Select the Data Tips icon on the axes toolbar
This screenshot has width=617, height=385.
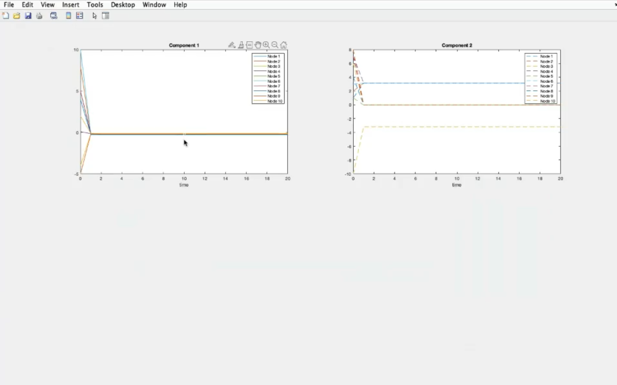[x=249, y=45]
